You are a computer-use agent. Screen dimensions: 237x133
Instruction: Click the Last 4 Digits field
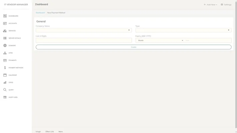tap(84, 40)
